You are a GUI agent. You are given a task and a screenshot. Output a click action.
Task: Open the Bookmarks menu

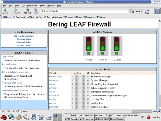[x=32, y=5]
